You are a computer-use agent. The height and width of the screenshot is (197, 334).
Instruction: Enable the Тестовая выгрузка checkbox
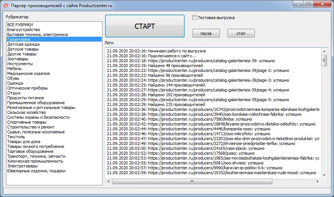[x=194, y=18]
